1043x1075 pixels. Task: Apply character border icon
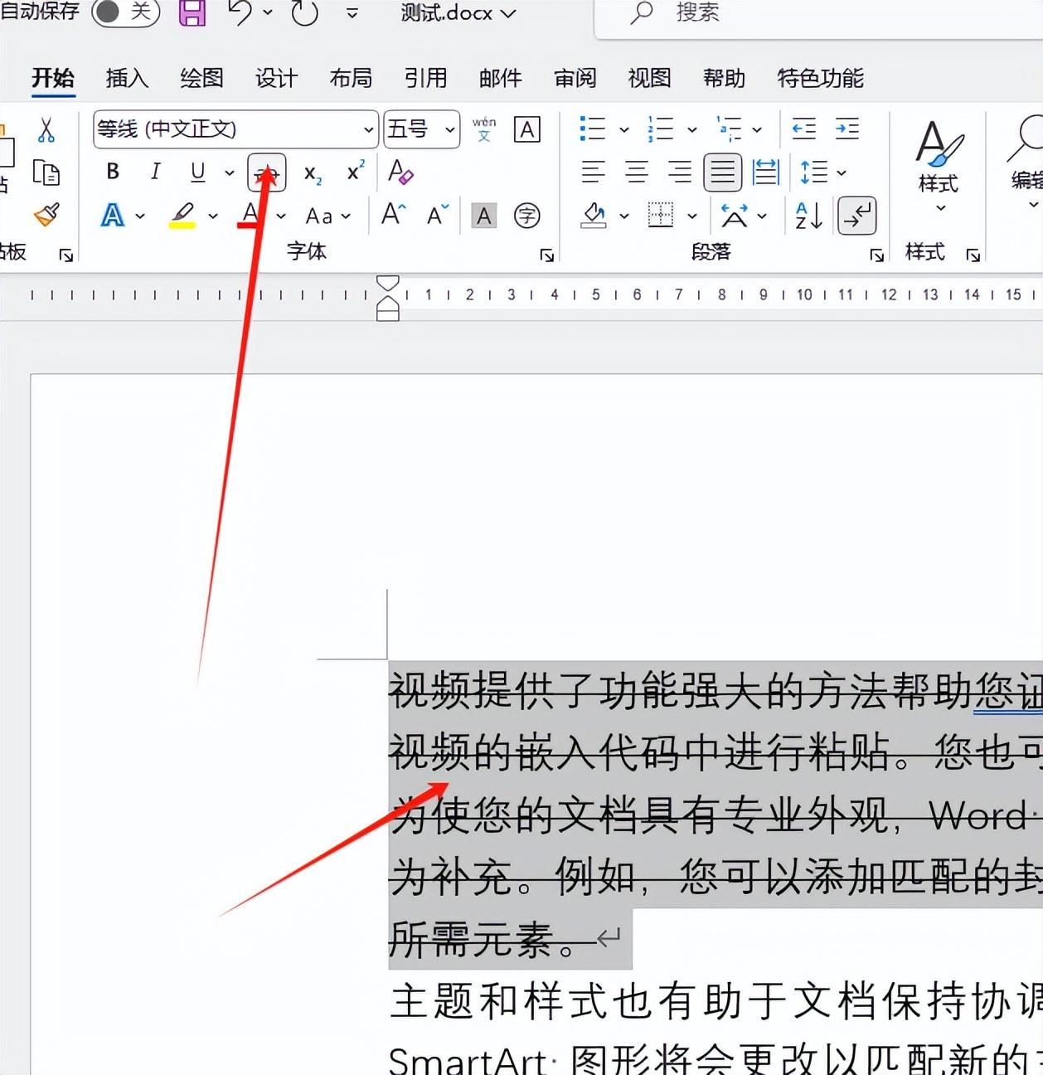click(x=527, y=129)
